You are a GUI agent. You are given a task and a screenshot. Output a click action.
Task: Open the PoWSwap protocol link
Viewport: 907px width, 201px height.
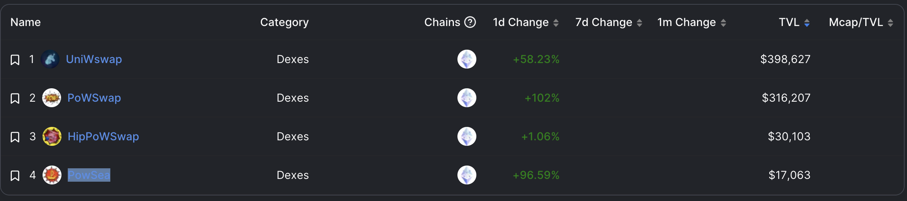click(x=94, y=98)
